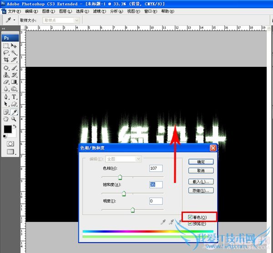Select the Clone Stamp tool
273x253 pixels.
pyautogui.click(x=6, y=75)
